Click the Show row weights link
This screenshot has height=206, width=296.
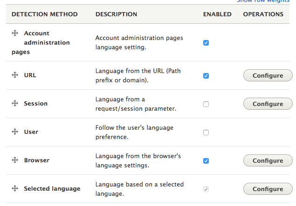click(x=263, y=1)
